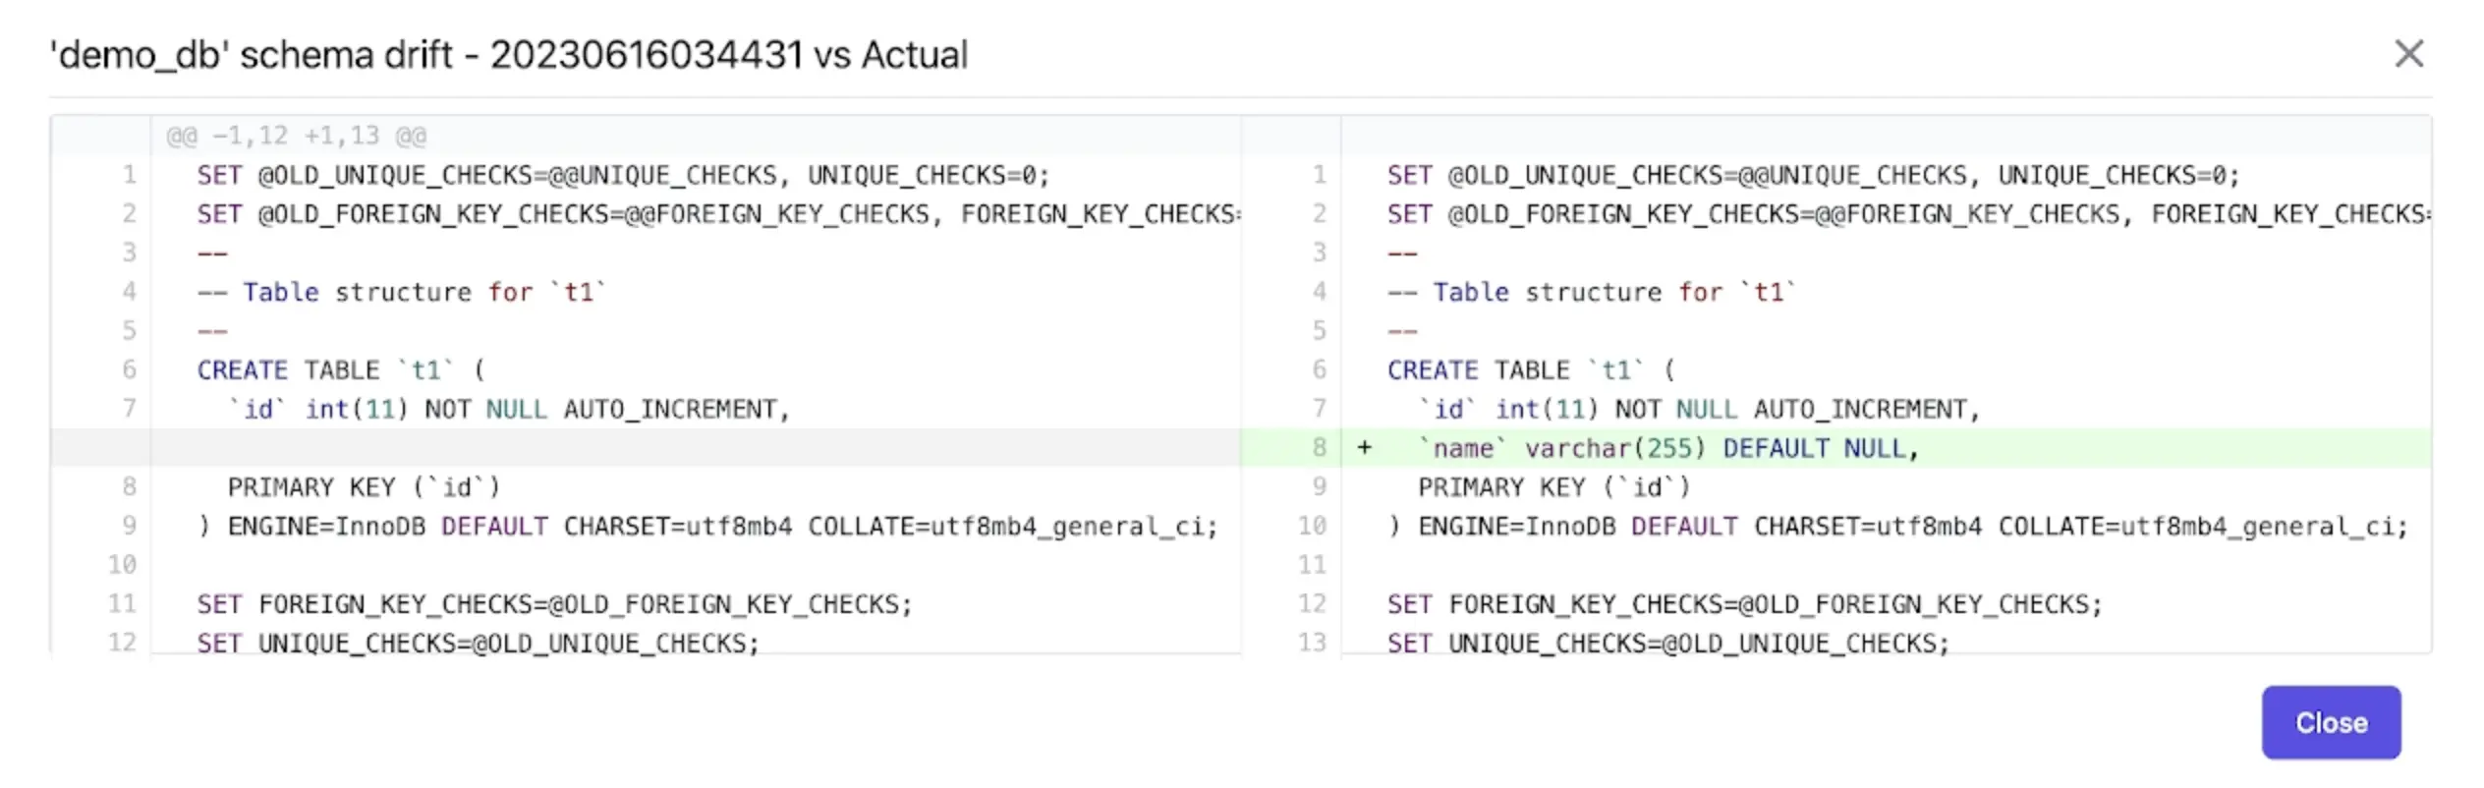The height and width of the screenshot is (788, 2484).
Task: Click right pane '-- Table structure for `t1`' comment
Action: 1592,292
